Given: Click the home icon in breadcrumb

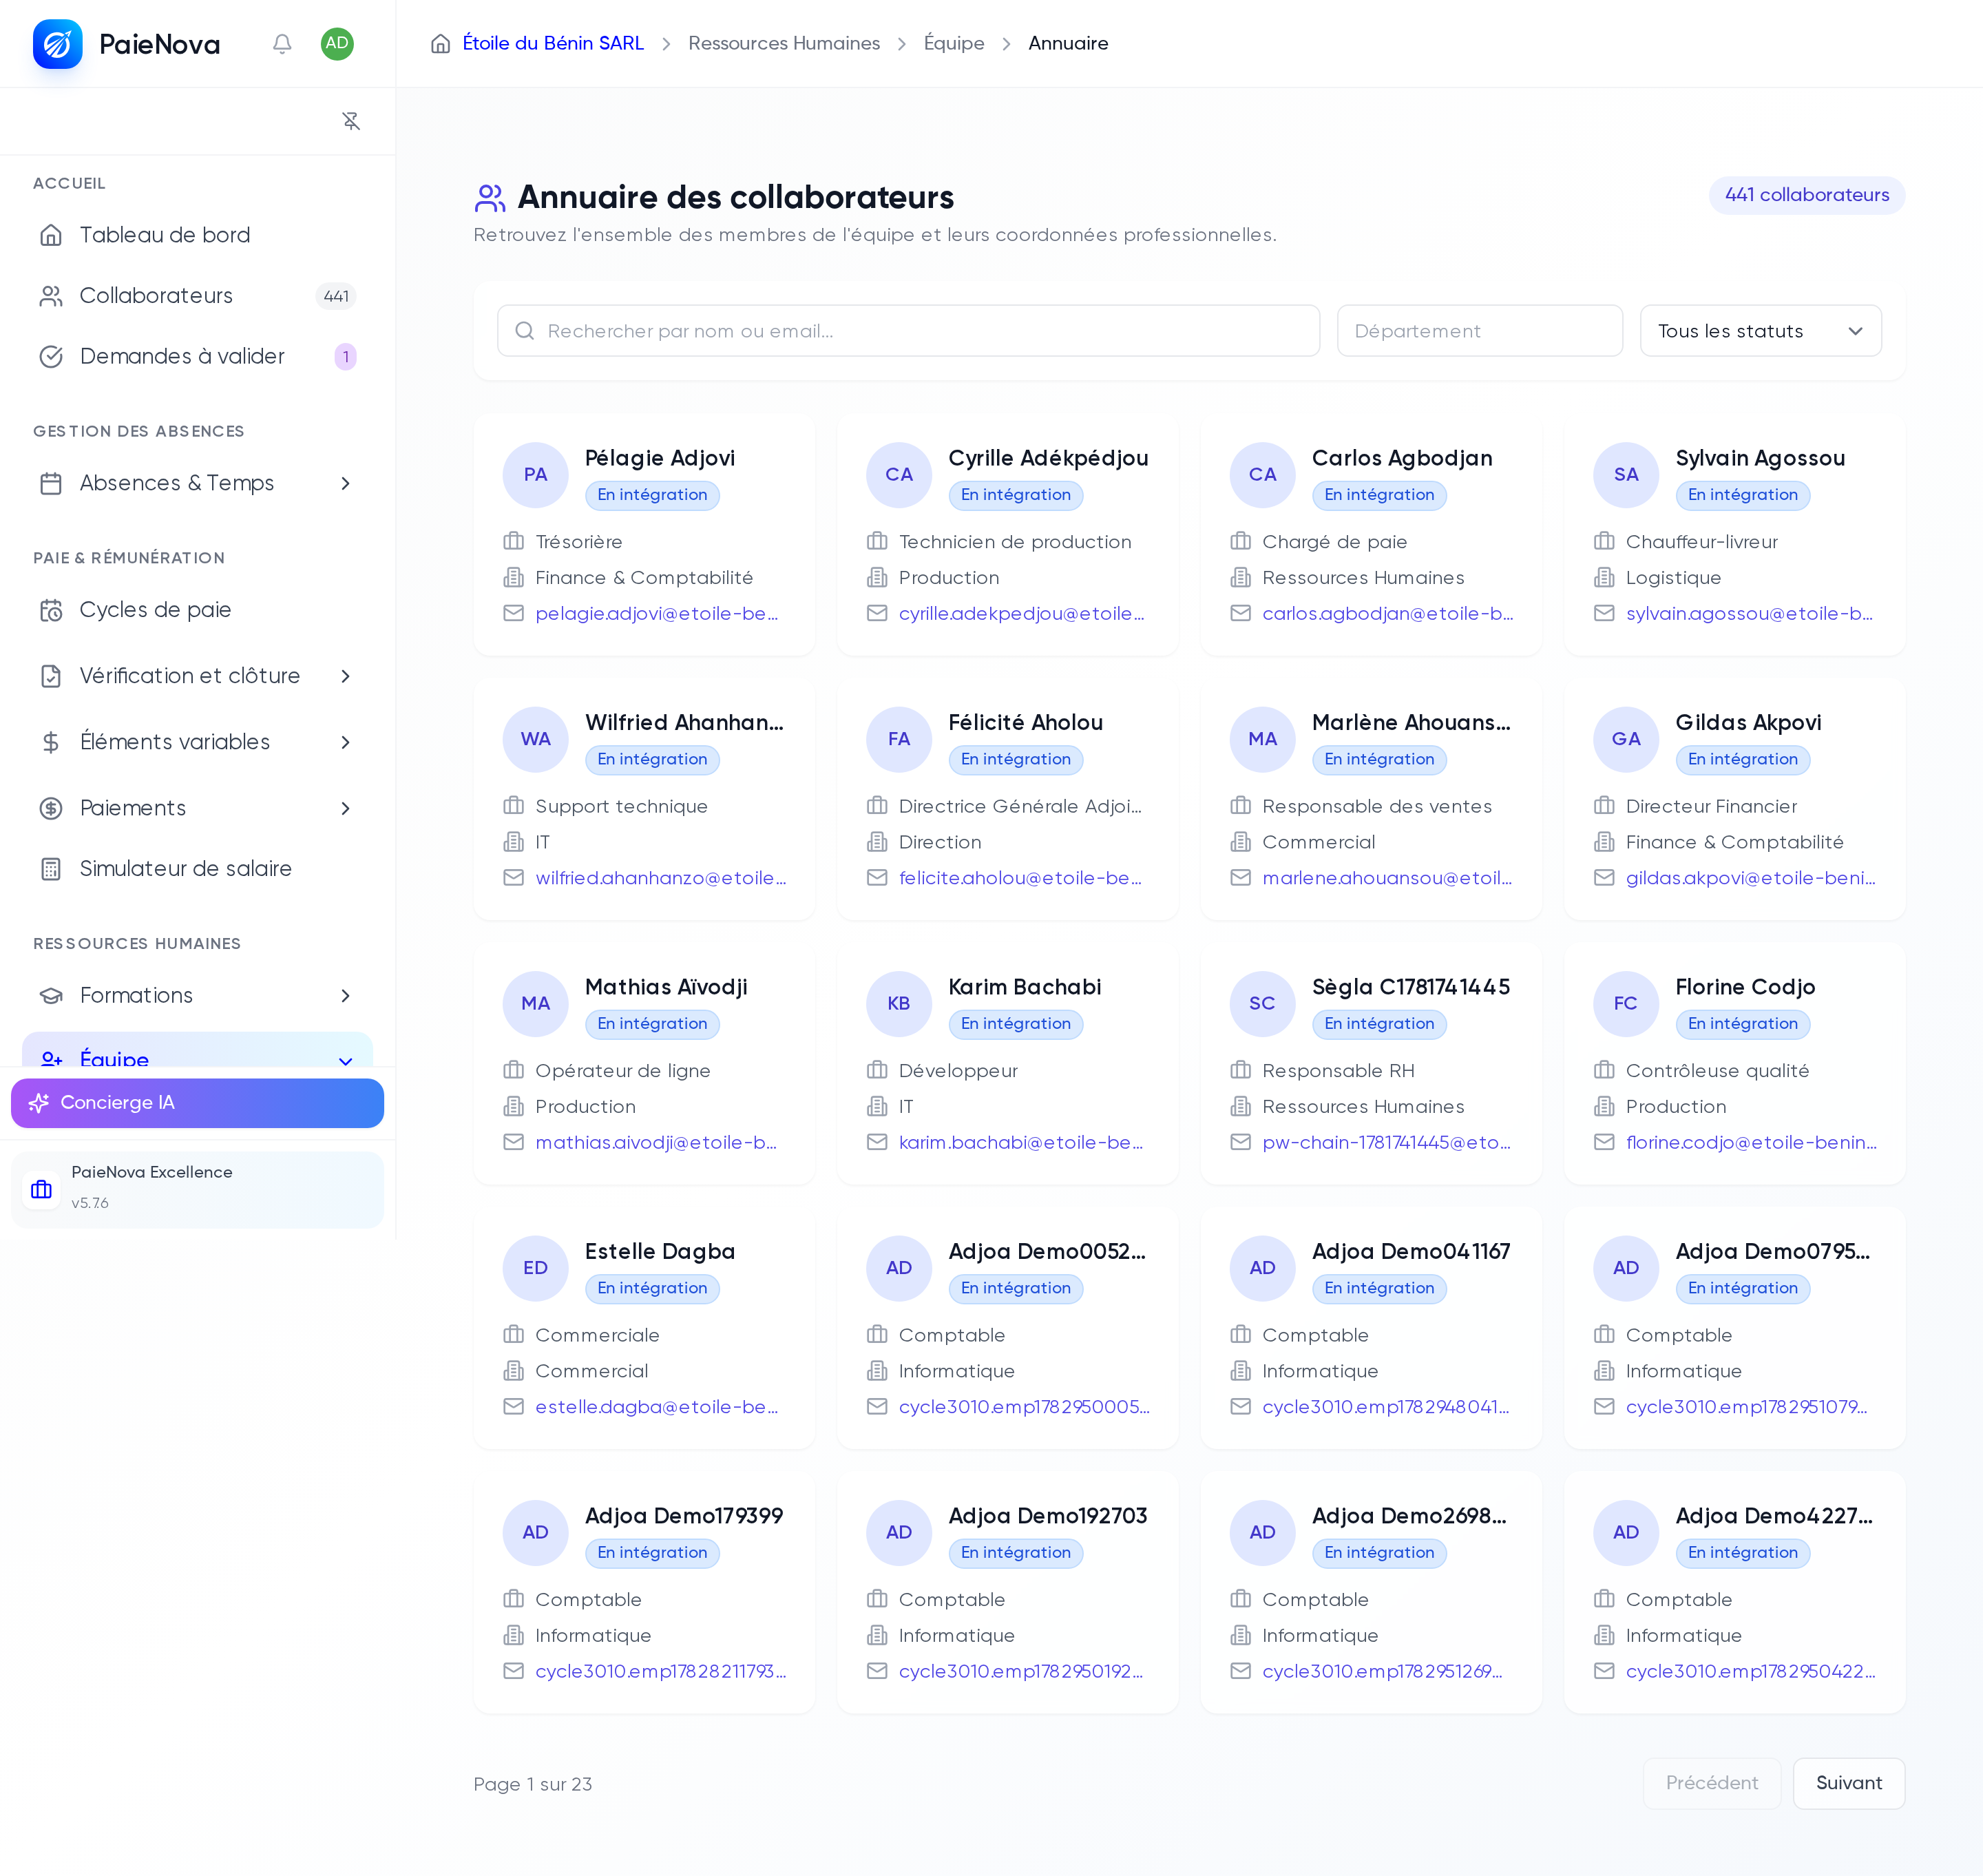Looking at the screenshot, I should pyautogui.click(x=440, y=44).
